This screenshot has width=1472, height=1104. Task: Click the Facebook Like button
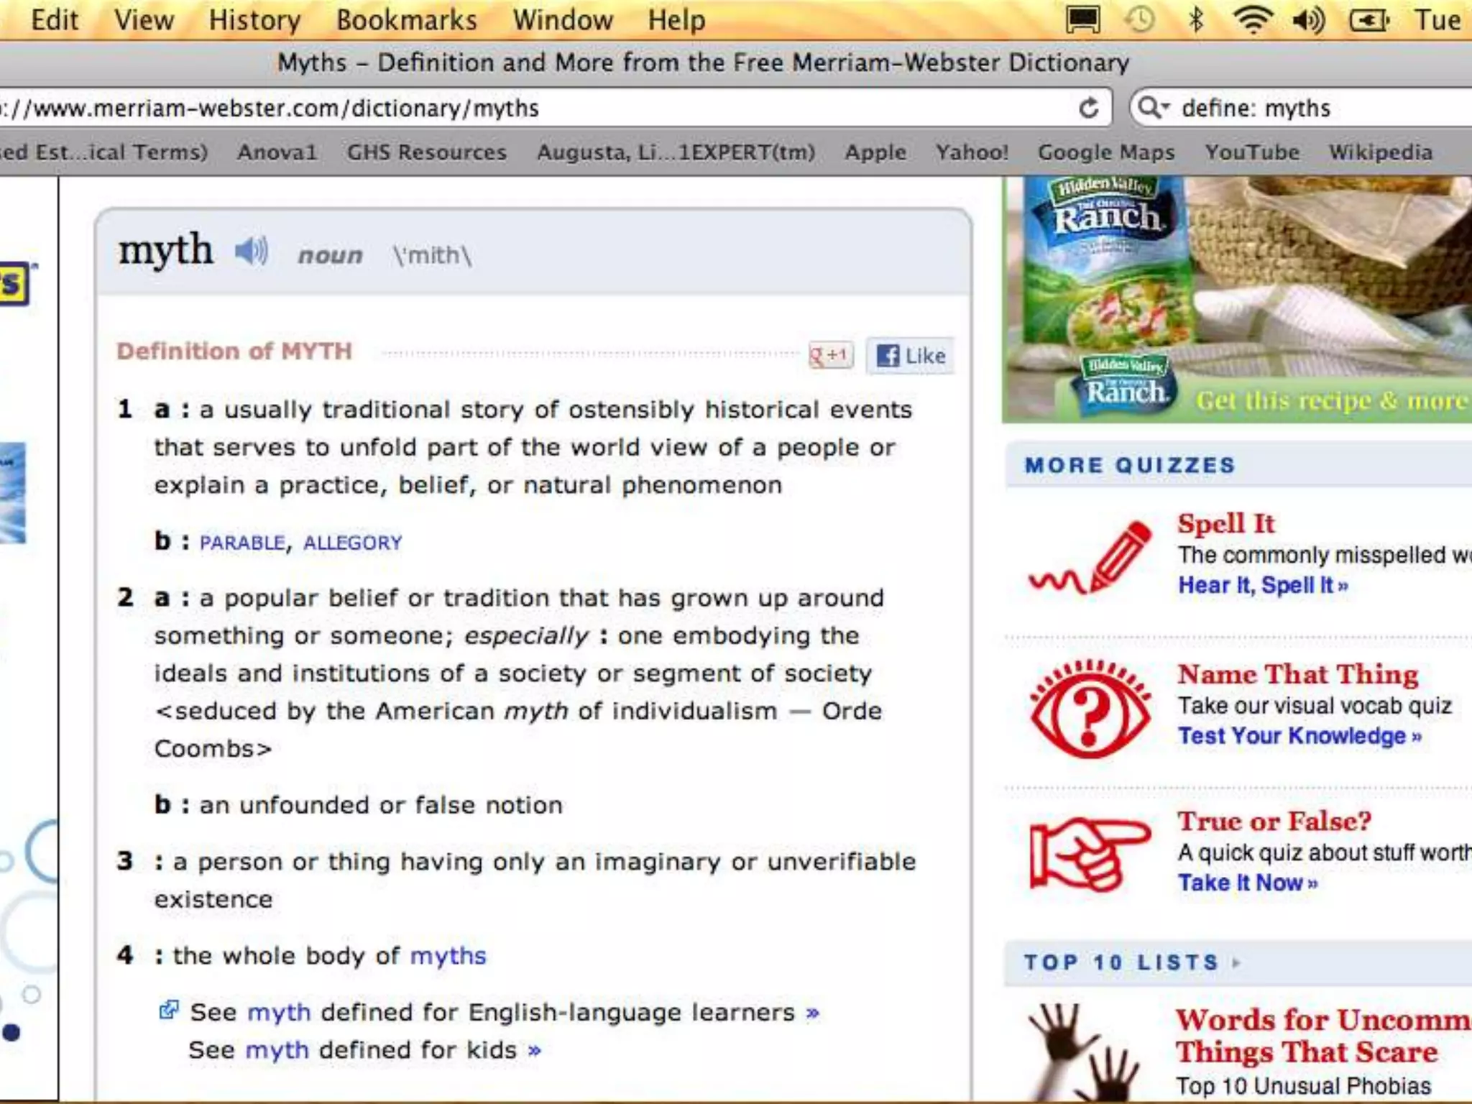tap(911, 356)
